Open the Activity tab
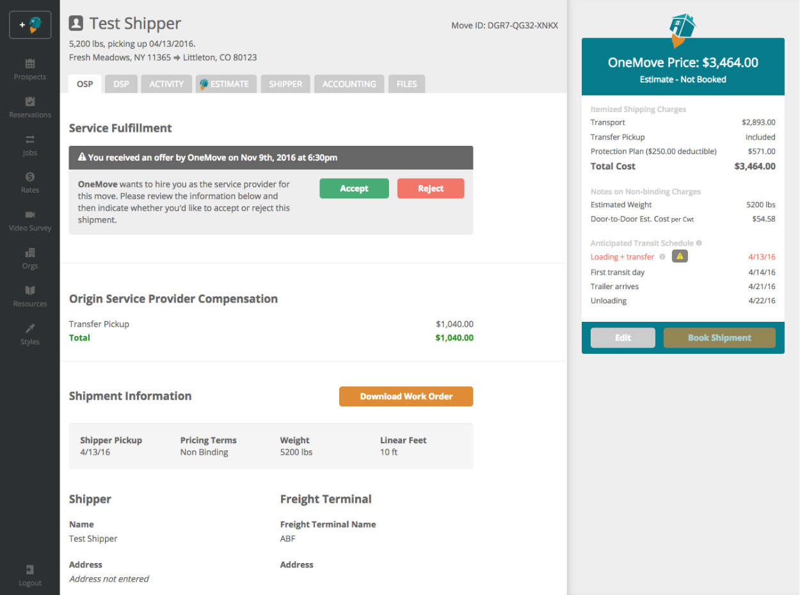The image size is (800, 595). [x=166, y=84]
